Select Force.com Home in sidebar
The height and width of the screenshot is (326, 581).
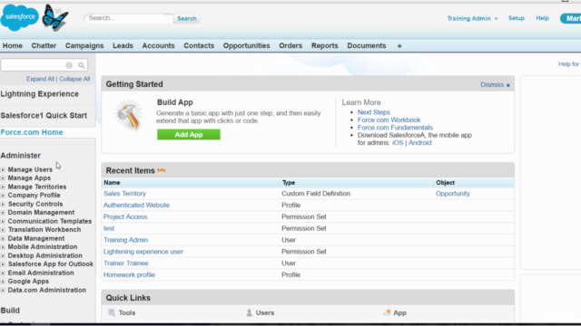pos(32,132)
